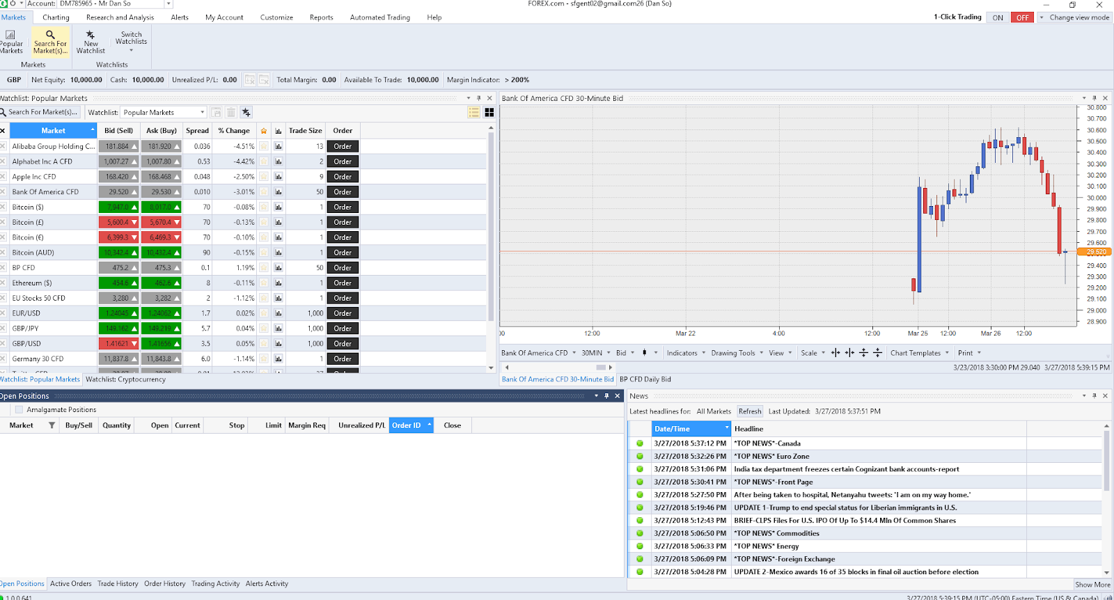Click the margin details icon beside Unrealized P/L
This screenshot has width=1114, height=600.
point(250,80)
